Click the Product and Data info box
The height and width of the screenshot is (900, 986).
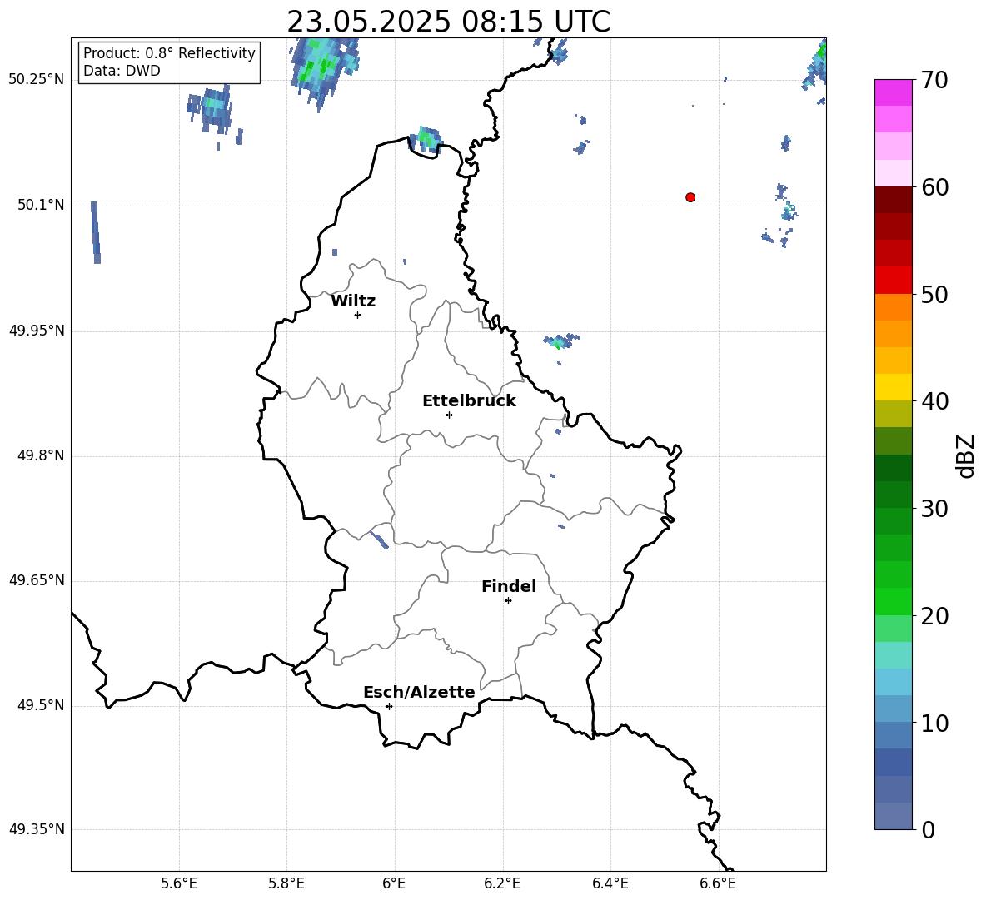pyautogui.click(x=169, y=62)
